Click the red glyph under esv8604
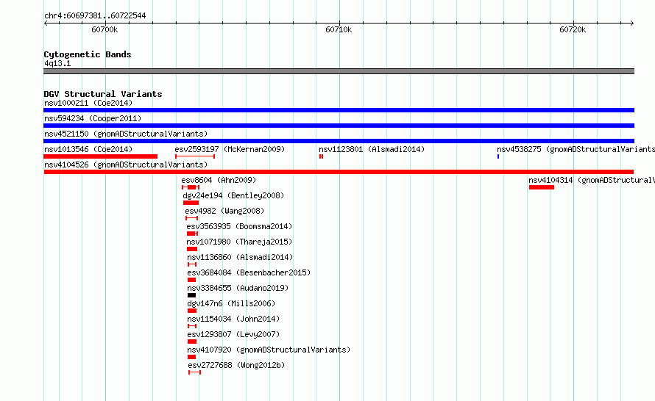This screenshot has height=401, width=655. (x=191, y=187)
